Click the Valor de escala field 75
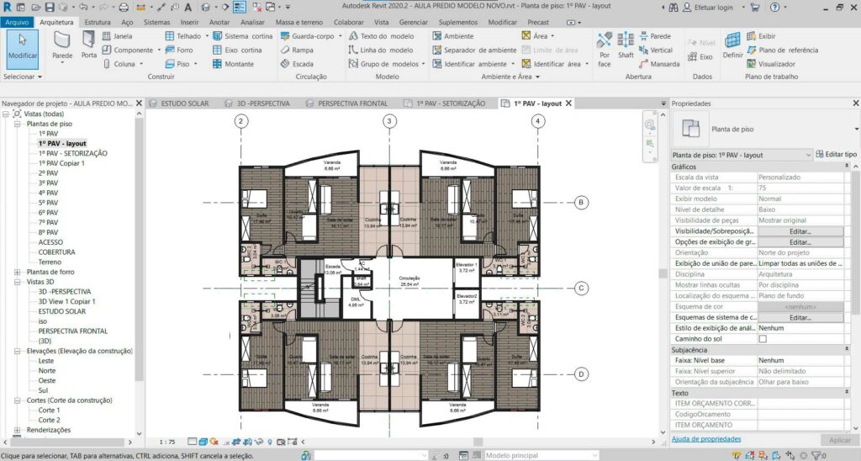The height and width of the screenshot is (461, 861). pyautogui.click(x=800, y=188)
